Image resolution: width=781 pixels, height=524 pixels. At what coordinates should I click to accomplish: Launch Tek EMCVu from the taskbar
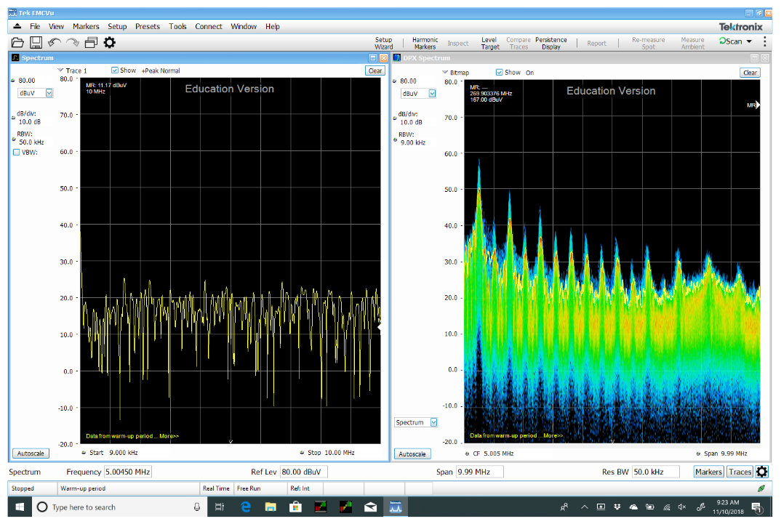click(396, 507)
